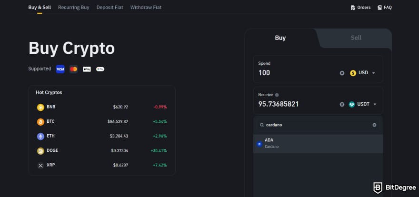Clear the Receive amount field
The image size is (419, 197).
coord(342,104)
